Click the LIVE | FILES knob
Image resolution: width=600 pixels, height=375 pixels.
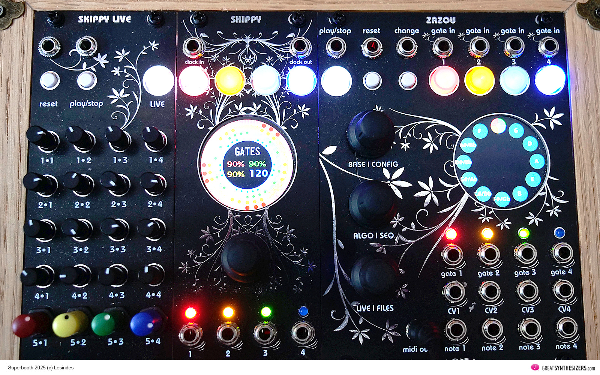click(x=375, y=276)
